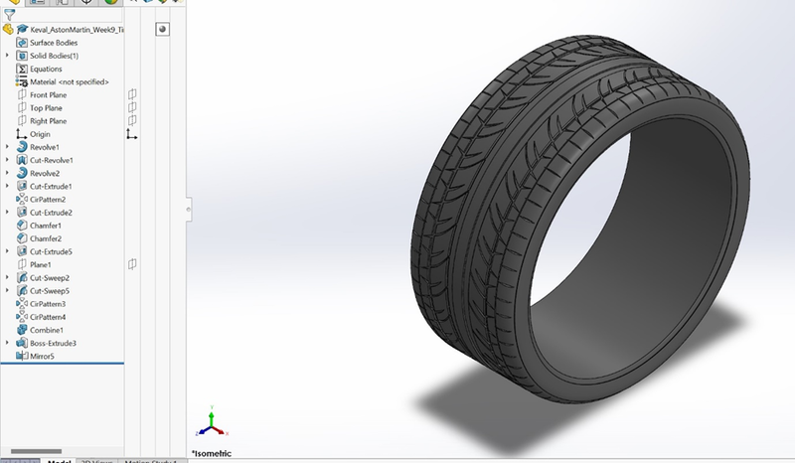795x463 pixels.
Task: Select the Cut-Extrude5 feature icon
Action: click(22, 251)
